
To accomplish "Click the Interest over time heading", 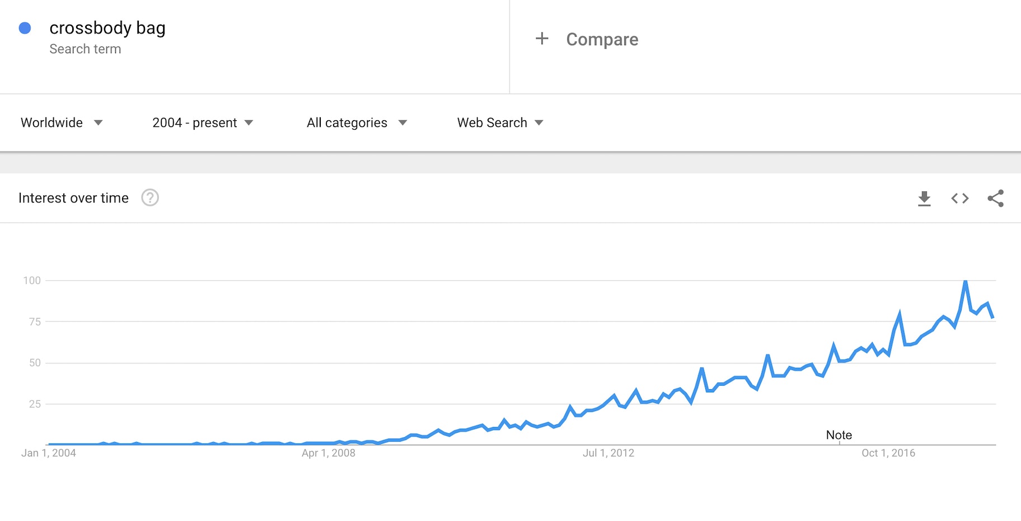I will pos(73,198).
